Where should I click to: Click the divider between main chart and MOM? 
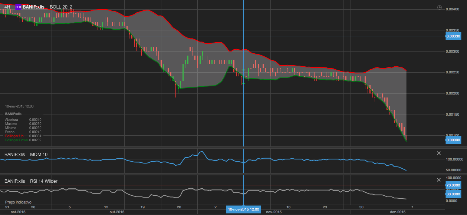[x=223, y=148]
